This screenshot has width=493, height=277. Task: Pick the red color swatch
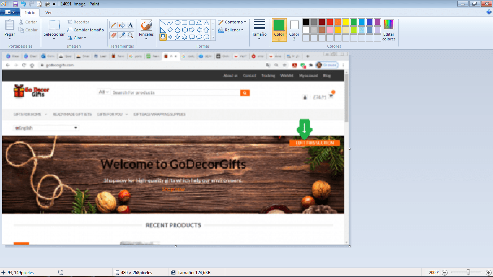coord(330,22)
